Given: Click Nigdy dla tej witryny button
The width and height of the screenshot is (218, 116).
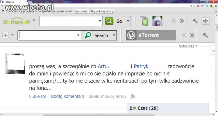Looking at the screenshot, I should (102, 11).
